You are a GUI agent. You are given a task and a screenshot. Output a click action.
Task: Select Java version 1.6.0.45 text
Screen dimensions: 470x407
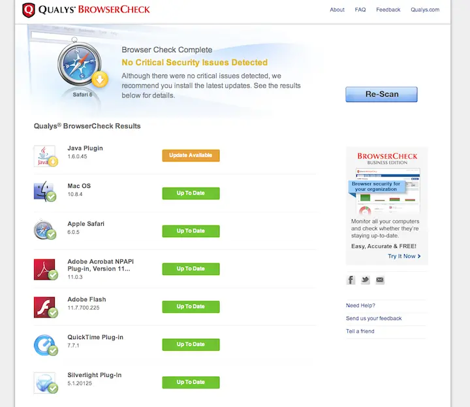(77, 156)
